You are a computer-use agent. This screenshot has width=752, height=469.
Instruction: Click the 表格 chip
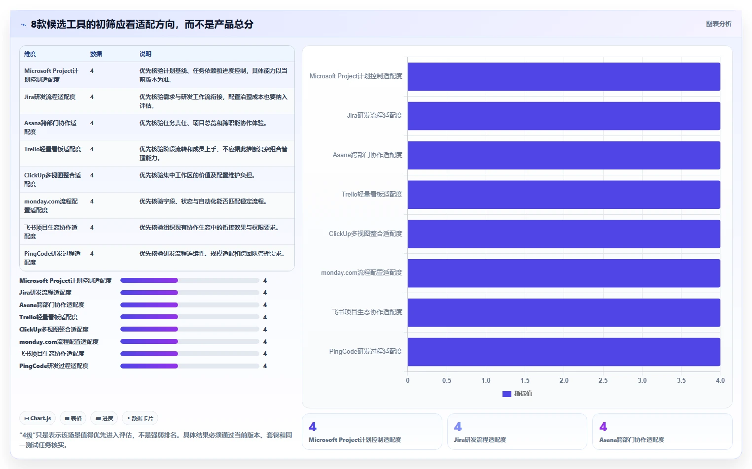[73, 418]
